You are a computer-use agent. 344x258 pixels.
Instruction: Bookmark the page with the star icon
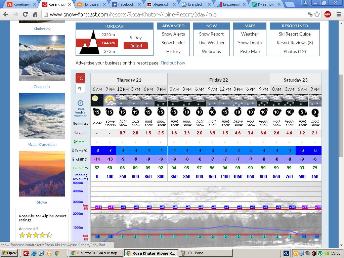pos(317,14)
